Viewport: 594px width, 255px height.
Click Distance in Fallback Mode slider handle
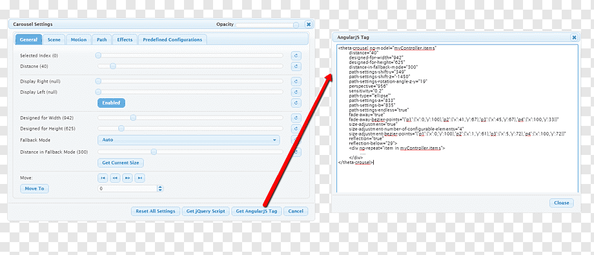point(154,152)
